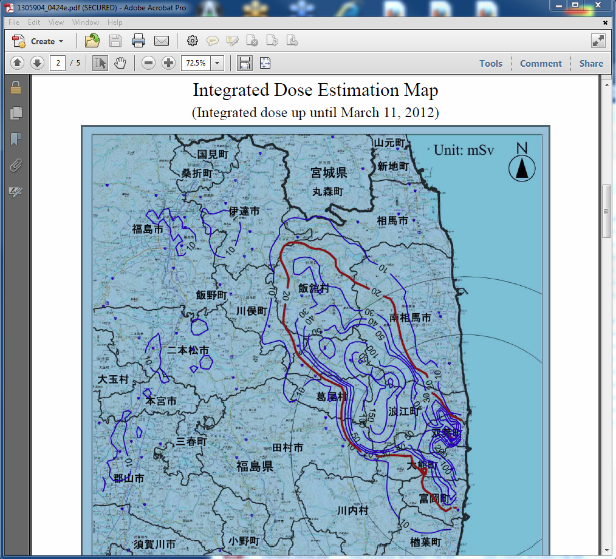
Task: Enable scrolling page fit-width mode
Action: click(244, 63)
